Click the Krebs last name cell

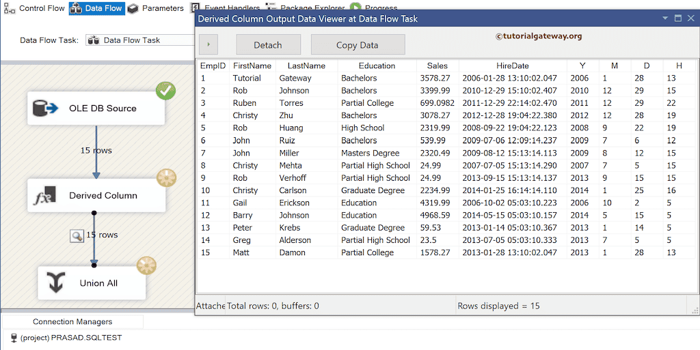307,228
